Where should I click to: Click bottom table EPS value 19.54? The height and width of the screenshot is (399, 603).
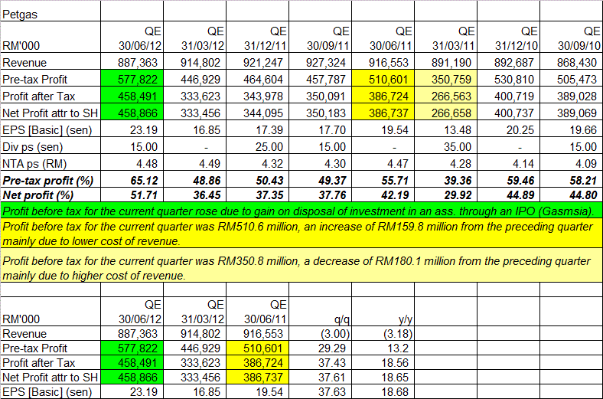[x=257, y=391]
